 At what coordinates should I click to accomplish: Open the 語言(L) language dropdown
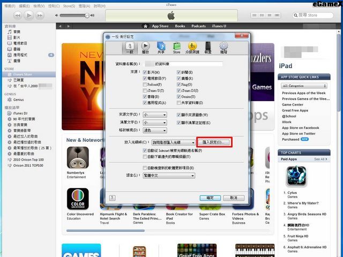[x=169, y=176]
